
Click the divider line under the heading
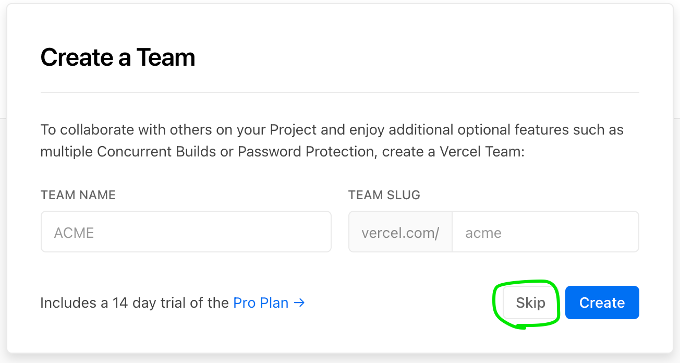[x=339, y=92]
